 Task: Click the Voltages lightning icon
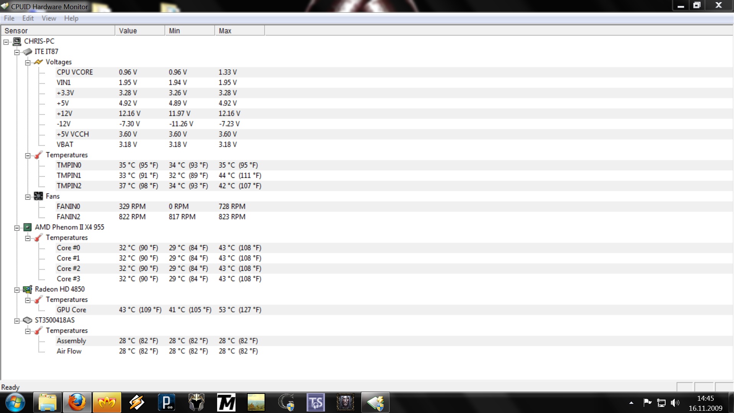point(38,62)
